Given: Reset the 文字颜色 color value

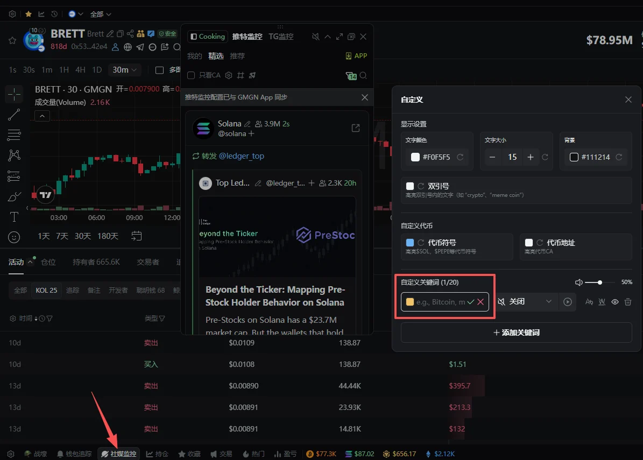Looking at the screenshot, I should tap(460, 157).
